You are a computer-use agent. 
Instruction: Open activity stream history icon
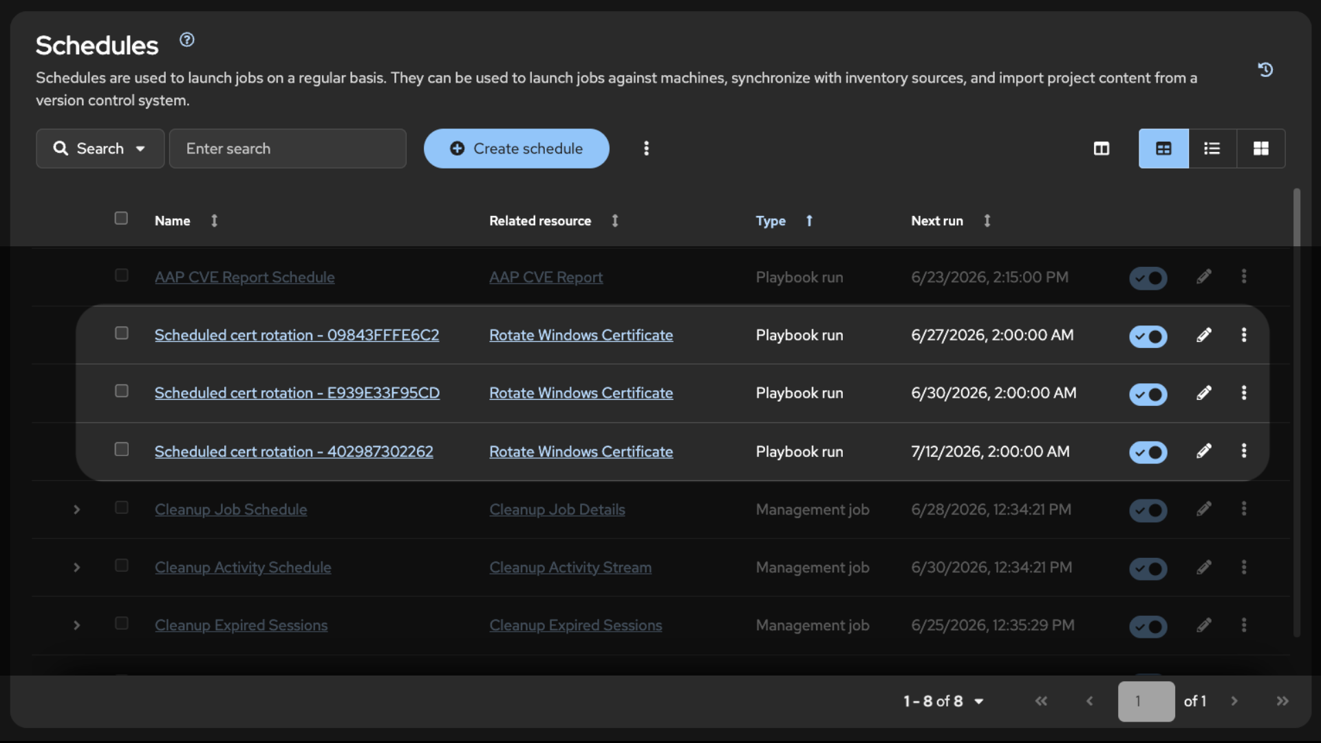point(1265,69)
